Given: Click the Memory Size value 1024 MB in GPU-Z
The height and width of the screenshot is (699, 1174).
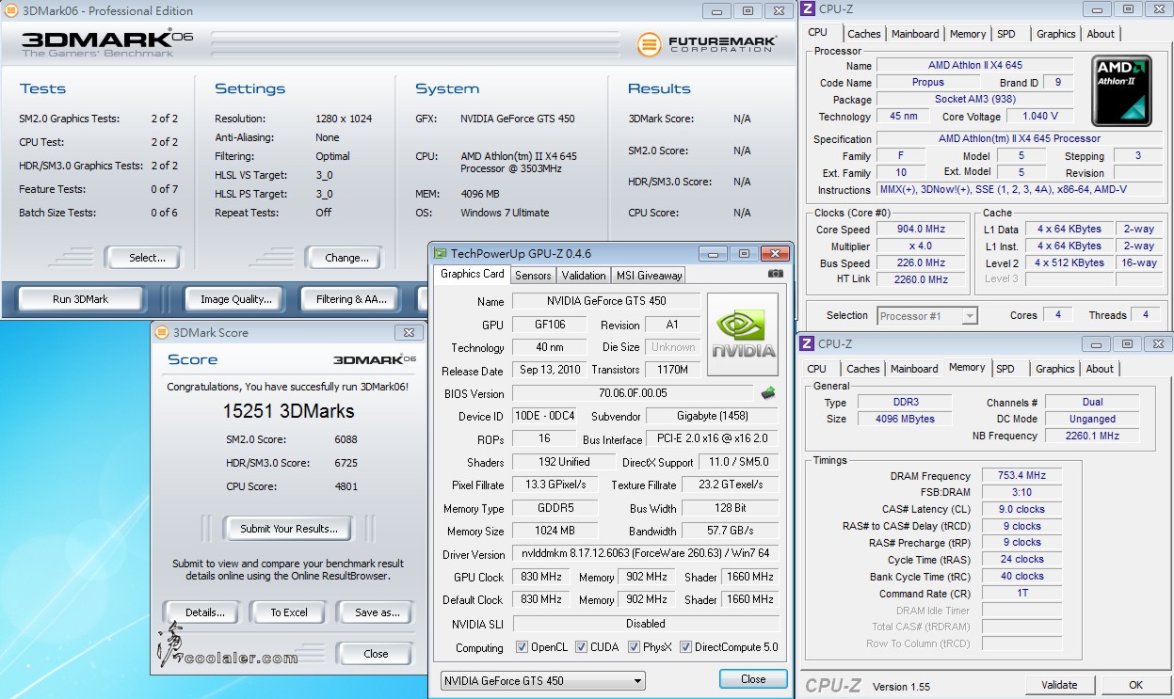Looking at the screenshot, I should (x=555, y=532).
